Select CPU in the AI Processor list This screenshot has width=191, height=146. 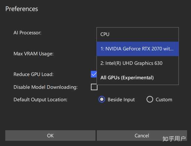pos(138,34)
